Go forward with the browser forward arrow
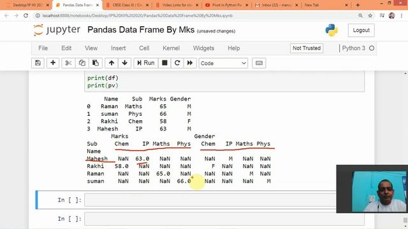 [x=16, y=15]
